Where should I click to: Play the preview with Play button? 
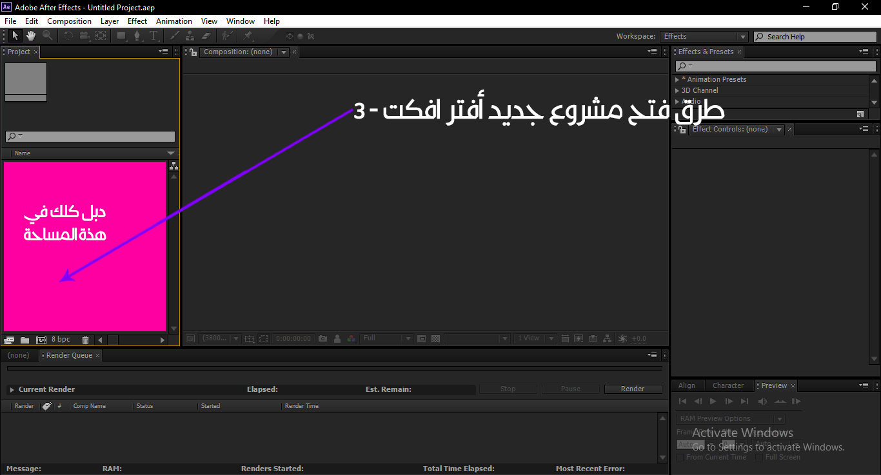tap(713, 402)
